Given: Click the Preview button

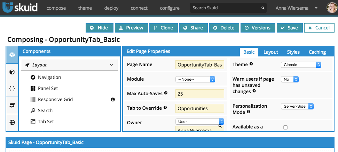Looking at the screenshot, I should pos(131,28).
